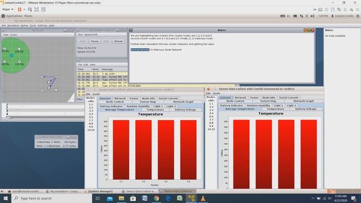This screenshot has height=203, width=361.
Task: Open Node Info tab in left Collect window
Action: [x=148, y=98]
